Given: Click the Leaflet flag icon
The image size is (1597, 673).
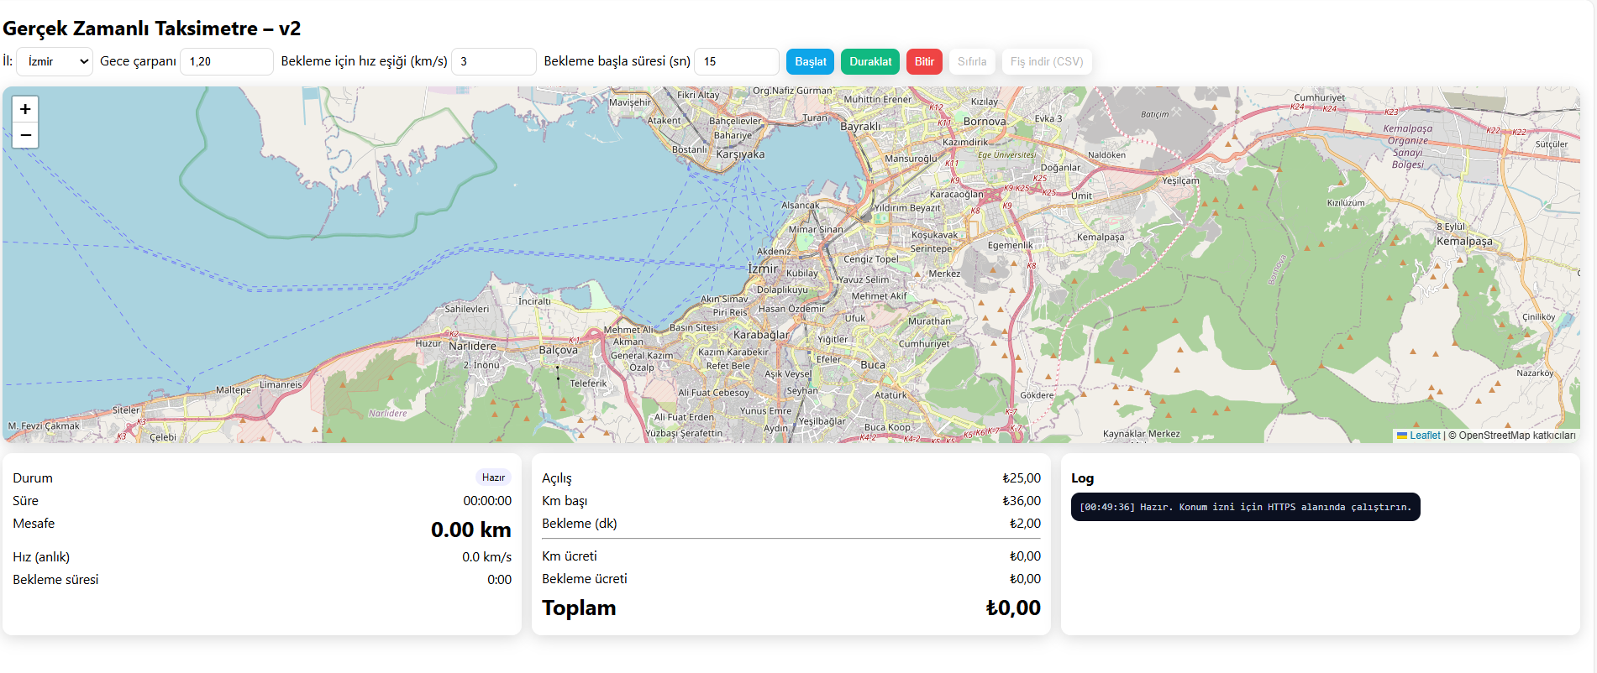Looking at the screenshot, I should pos(1402,436).
